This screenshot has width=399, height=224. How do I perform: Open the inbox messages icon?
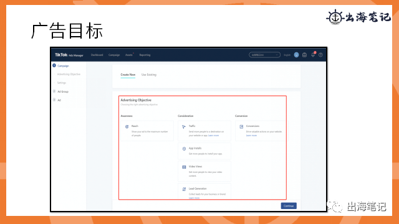[304, 55]
